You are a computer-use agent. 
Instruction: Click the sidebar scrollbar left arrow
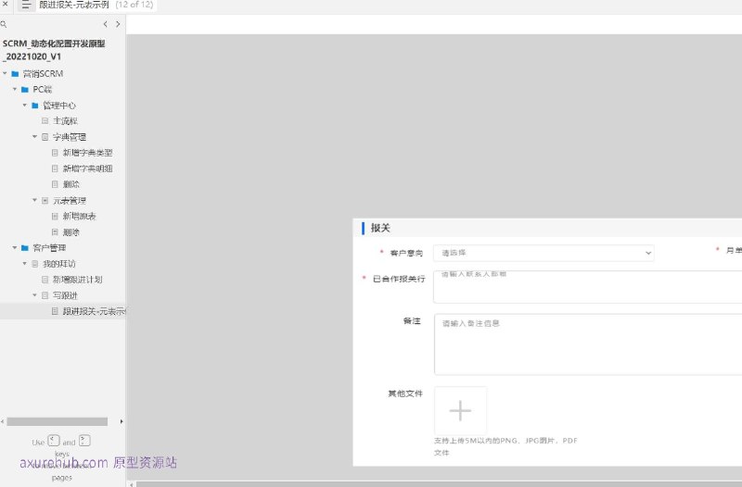pyautogui.click(x=3, y=421)
